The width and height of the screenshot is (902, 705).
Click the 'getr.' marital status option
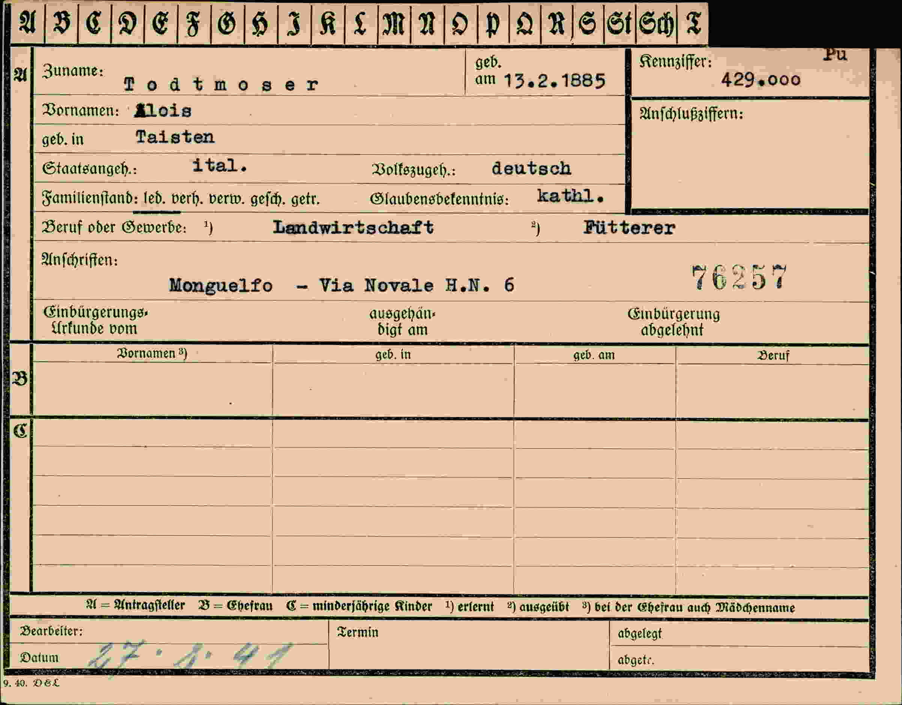306,199
